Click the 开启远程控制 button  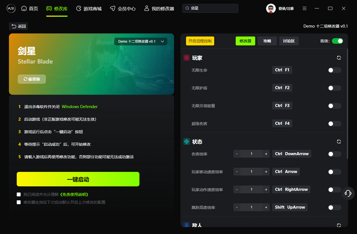click(200, 41)
